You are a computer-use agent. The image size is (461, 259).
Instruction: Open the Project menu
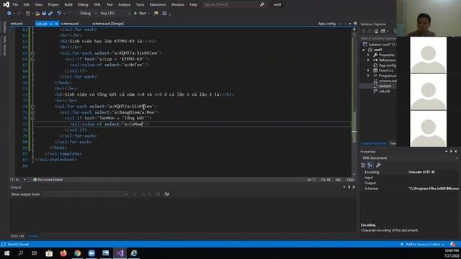pyautogui.click(x=53, y=4)
